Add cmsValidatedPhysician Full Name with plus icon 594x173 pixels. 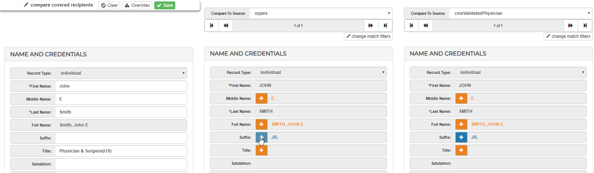click(461, 124)
